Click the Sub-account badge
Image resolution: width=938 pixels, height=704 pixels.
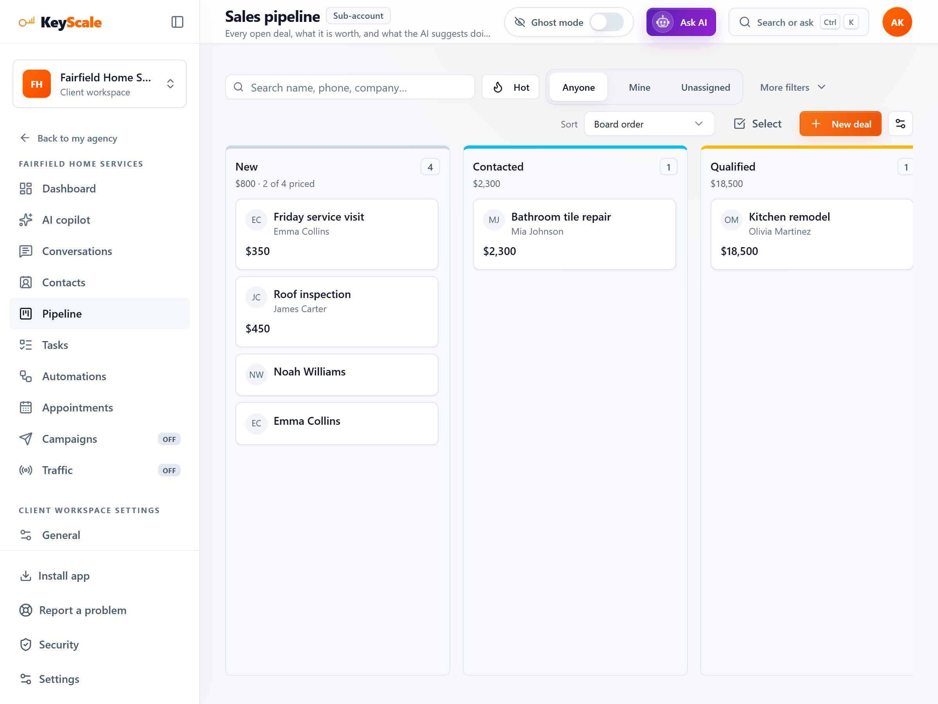click(x=358, y=16)
